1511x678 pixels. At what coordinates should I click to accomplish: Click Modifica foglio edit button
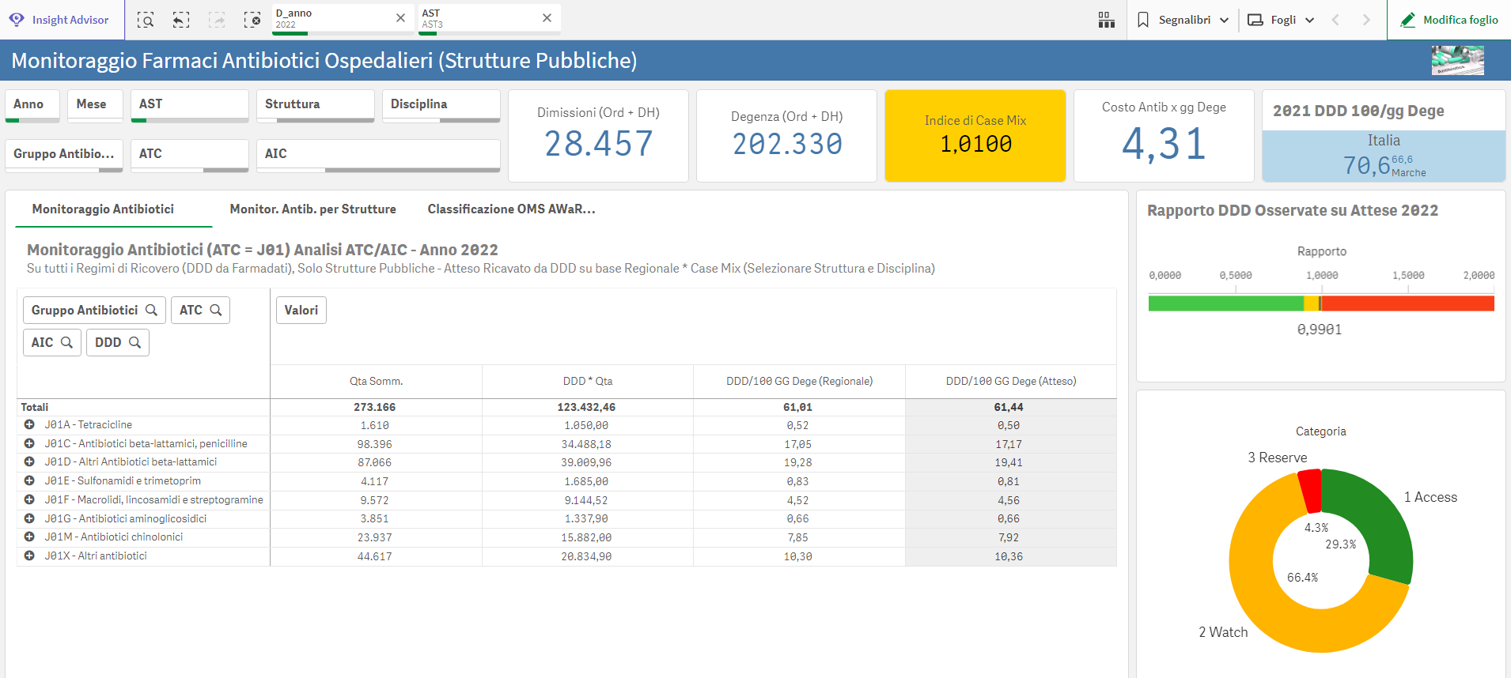(x=1449, y=20)
